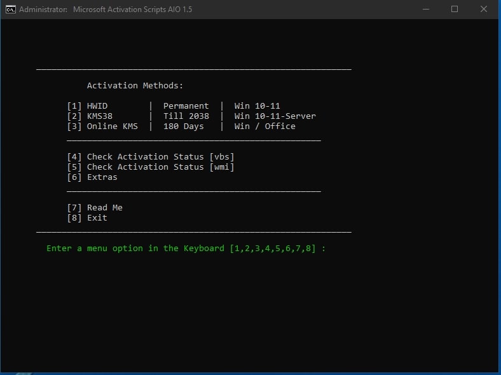The width and height of the screenshot is (501, 375).
Task: Click the '180 Days' duration text
Action: (183, 126)
